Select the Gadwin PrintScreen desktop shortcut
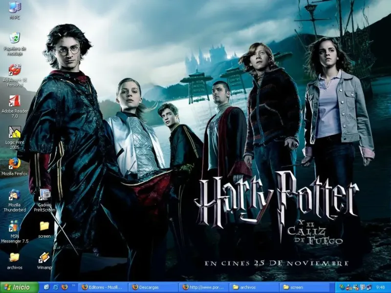Image resolution: width=391 pixels, height=293 pixels. pos(44,200)
